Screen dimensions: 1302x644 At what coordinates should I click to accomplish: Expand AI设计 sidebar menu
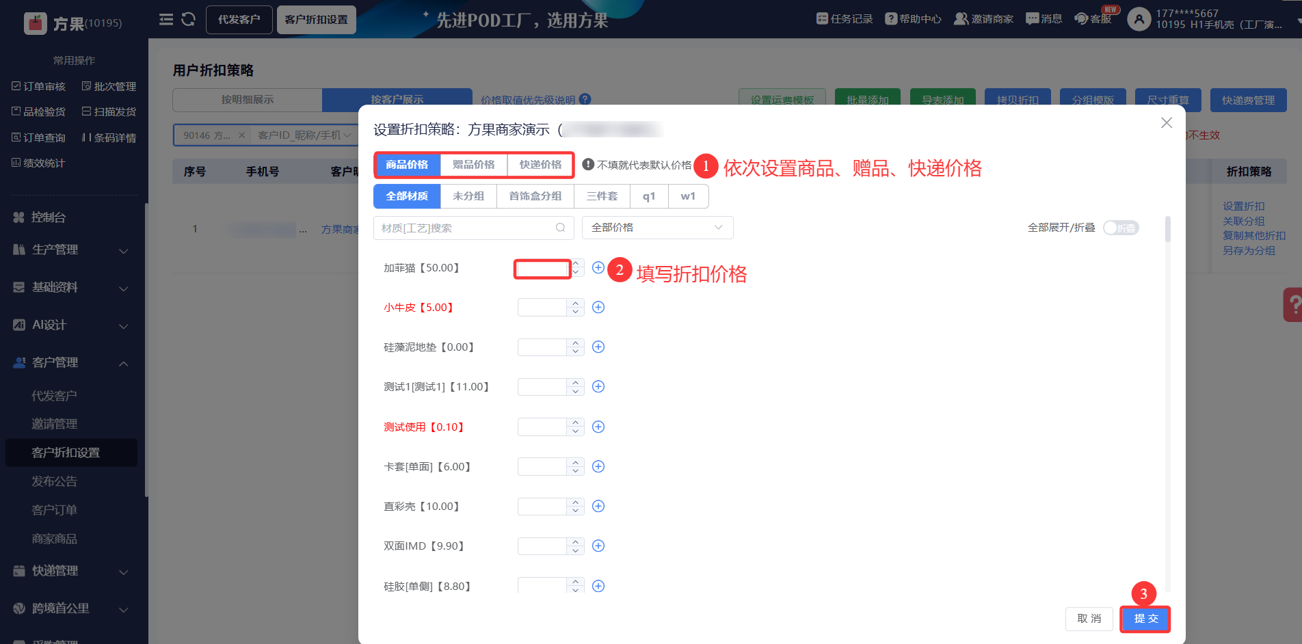click(71, 325)
